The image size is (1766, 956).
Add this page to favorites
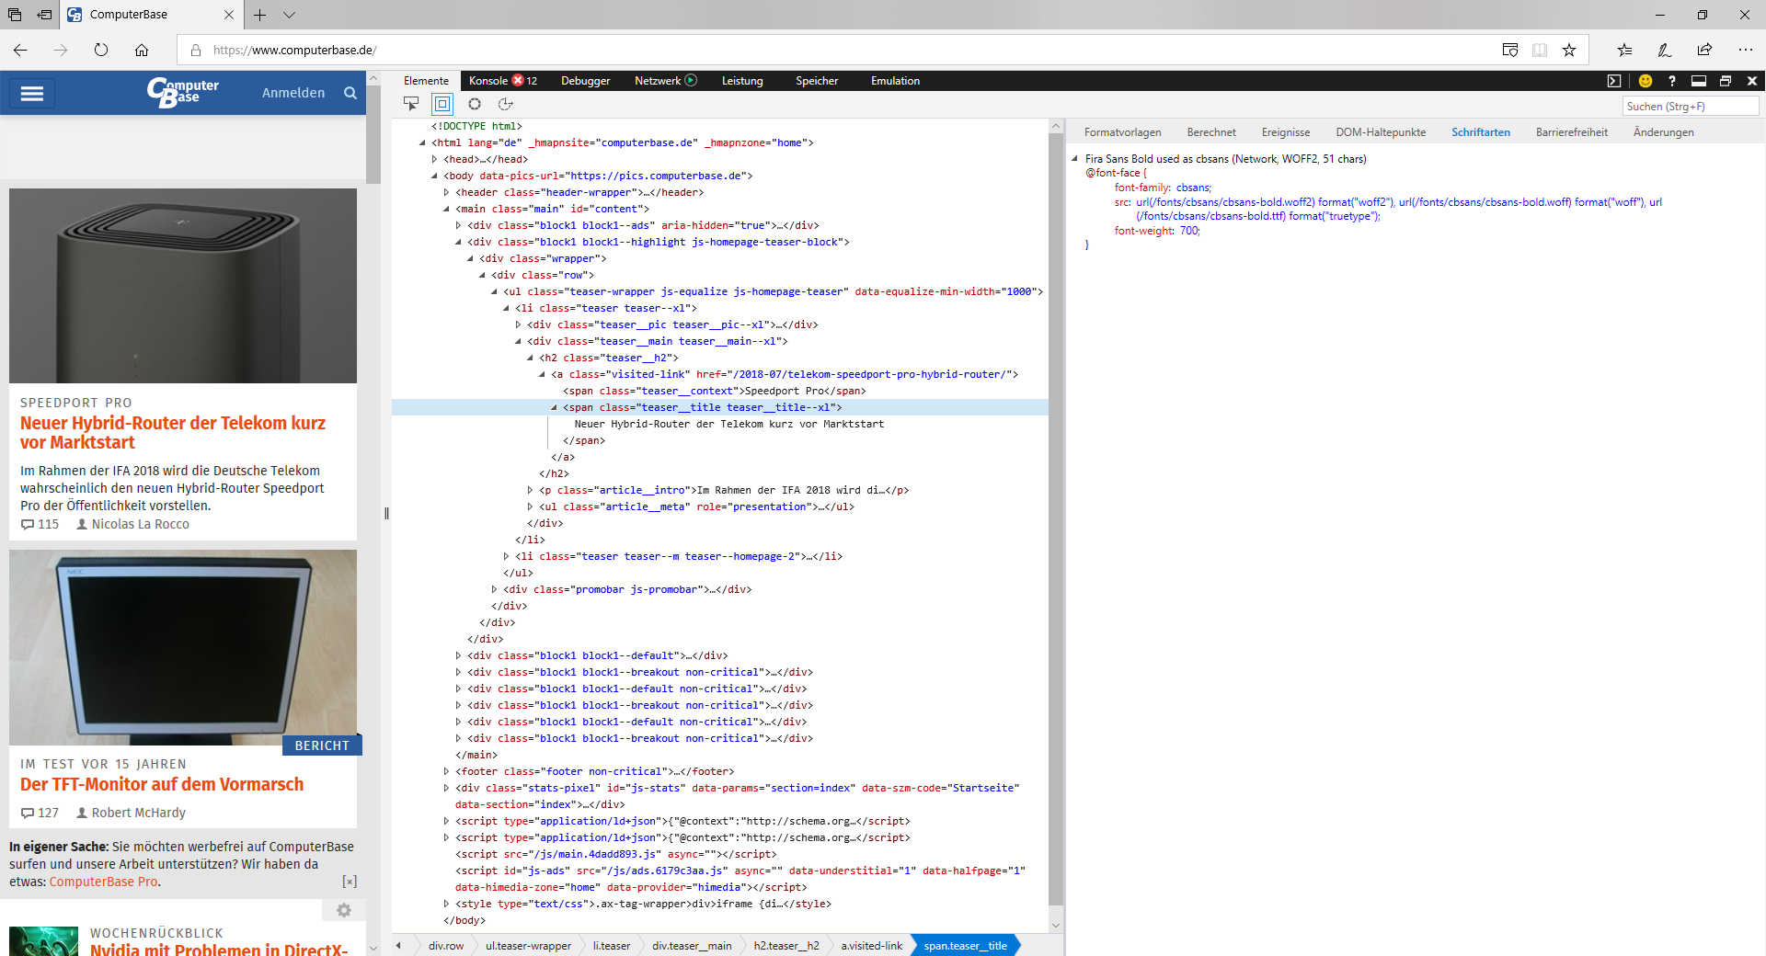(x=1569, y=50)
